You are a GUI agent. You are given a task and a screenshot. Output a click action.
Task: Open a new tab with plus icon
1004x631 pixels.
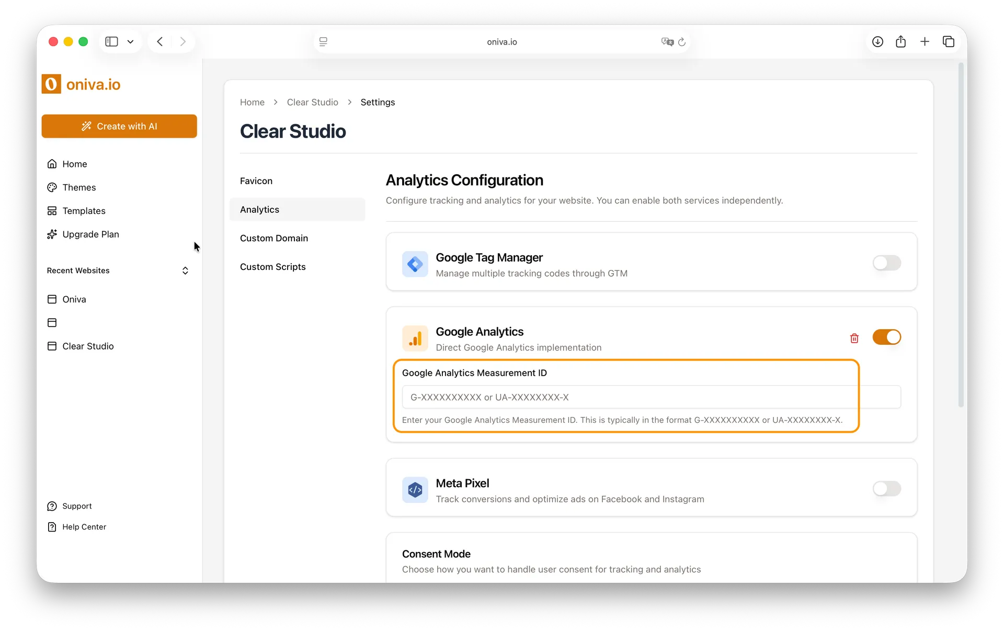[x=925, y=41]
